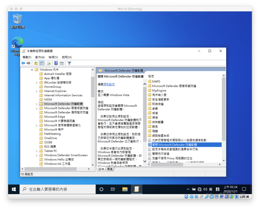Open File Explorer from the taskbar

coord(125,189)
